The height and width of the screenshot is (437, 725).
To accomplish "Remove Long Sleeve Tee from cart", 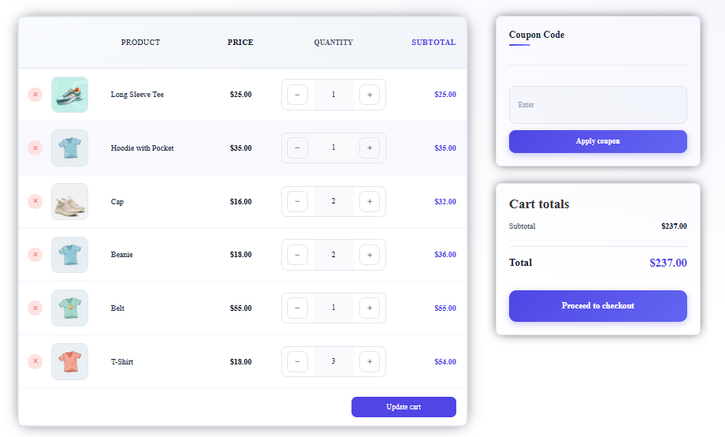I will [35, 95].
